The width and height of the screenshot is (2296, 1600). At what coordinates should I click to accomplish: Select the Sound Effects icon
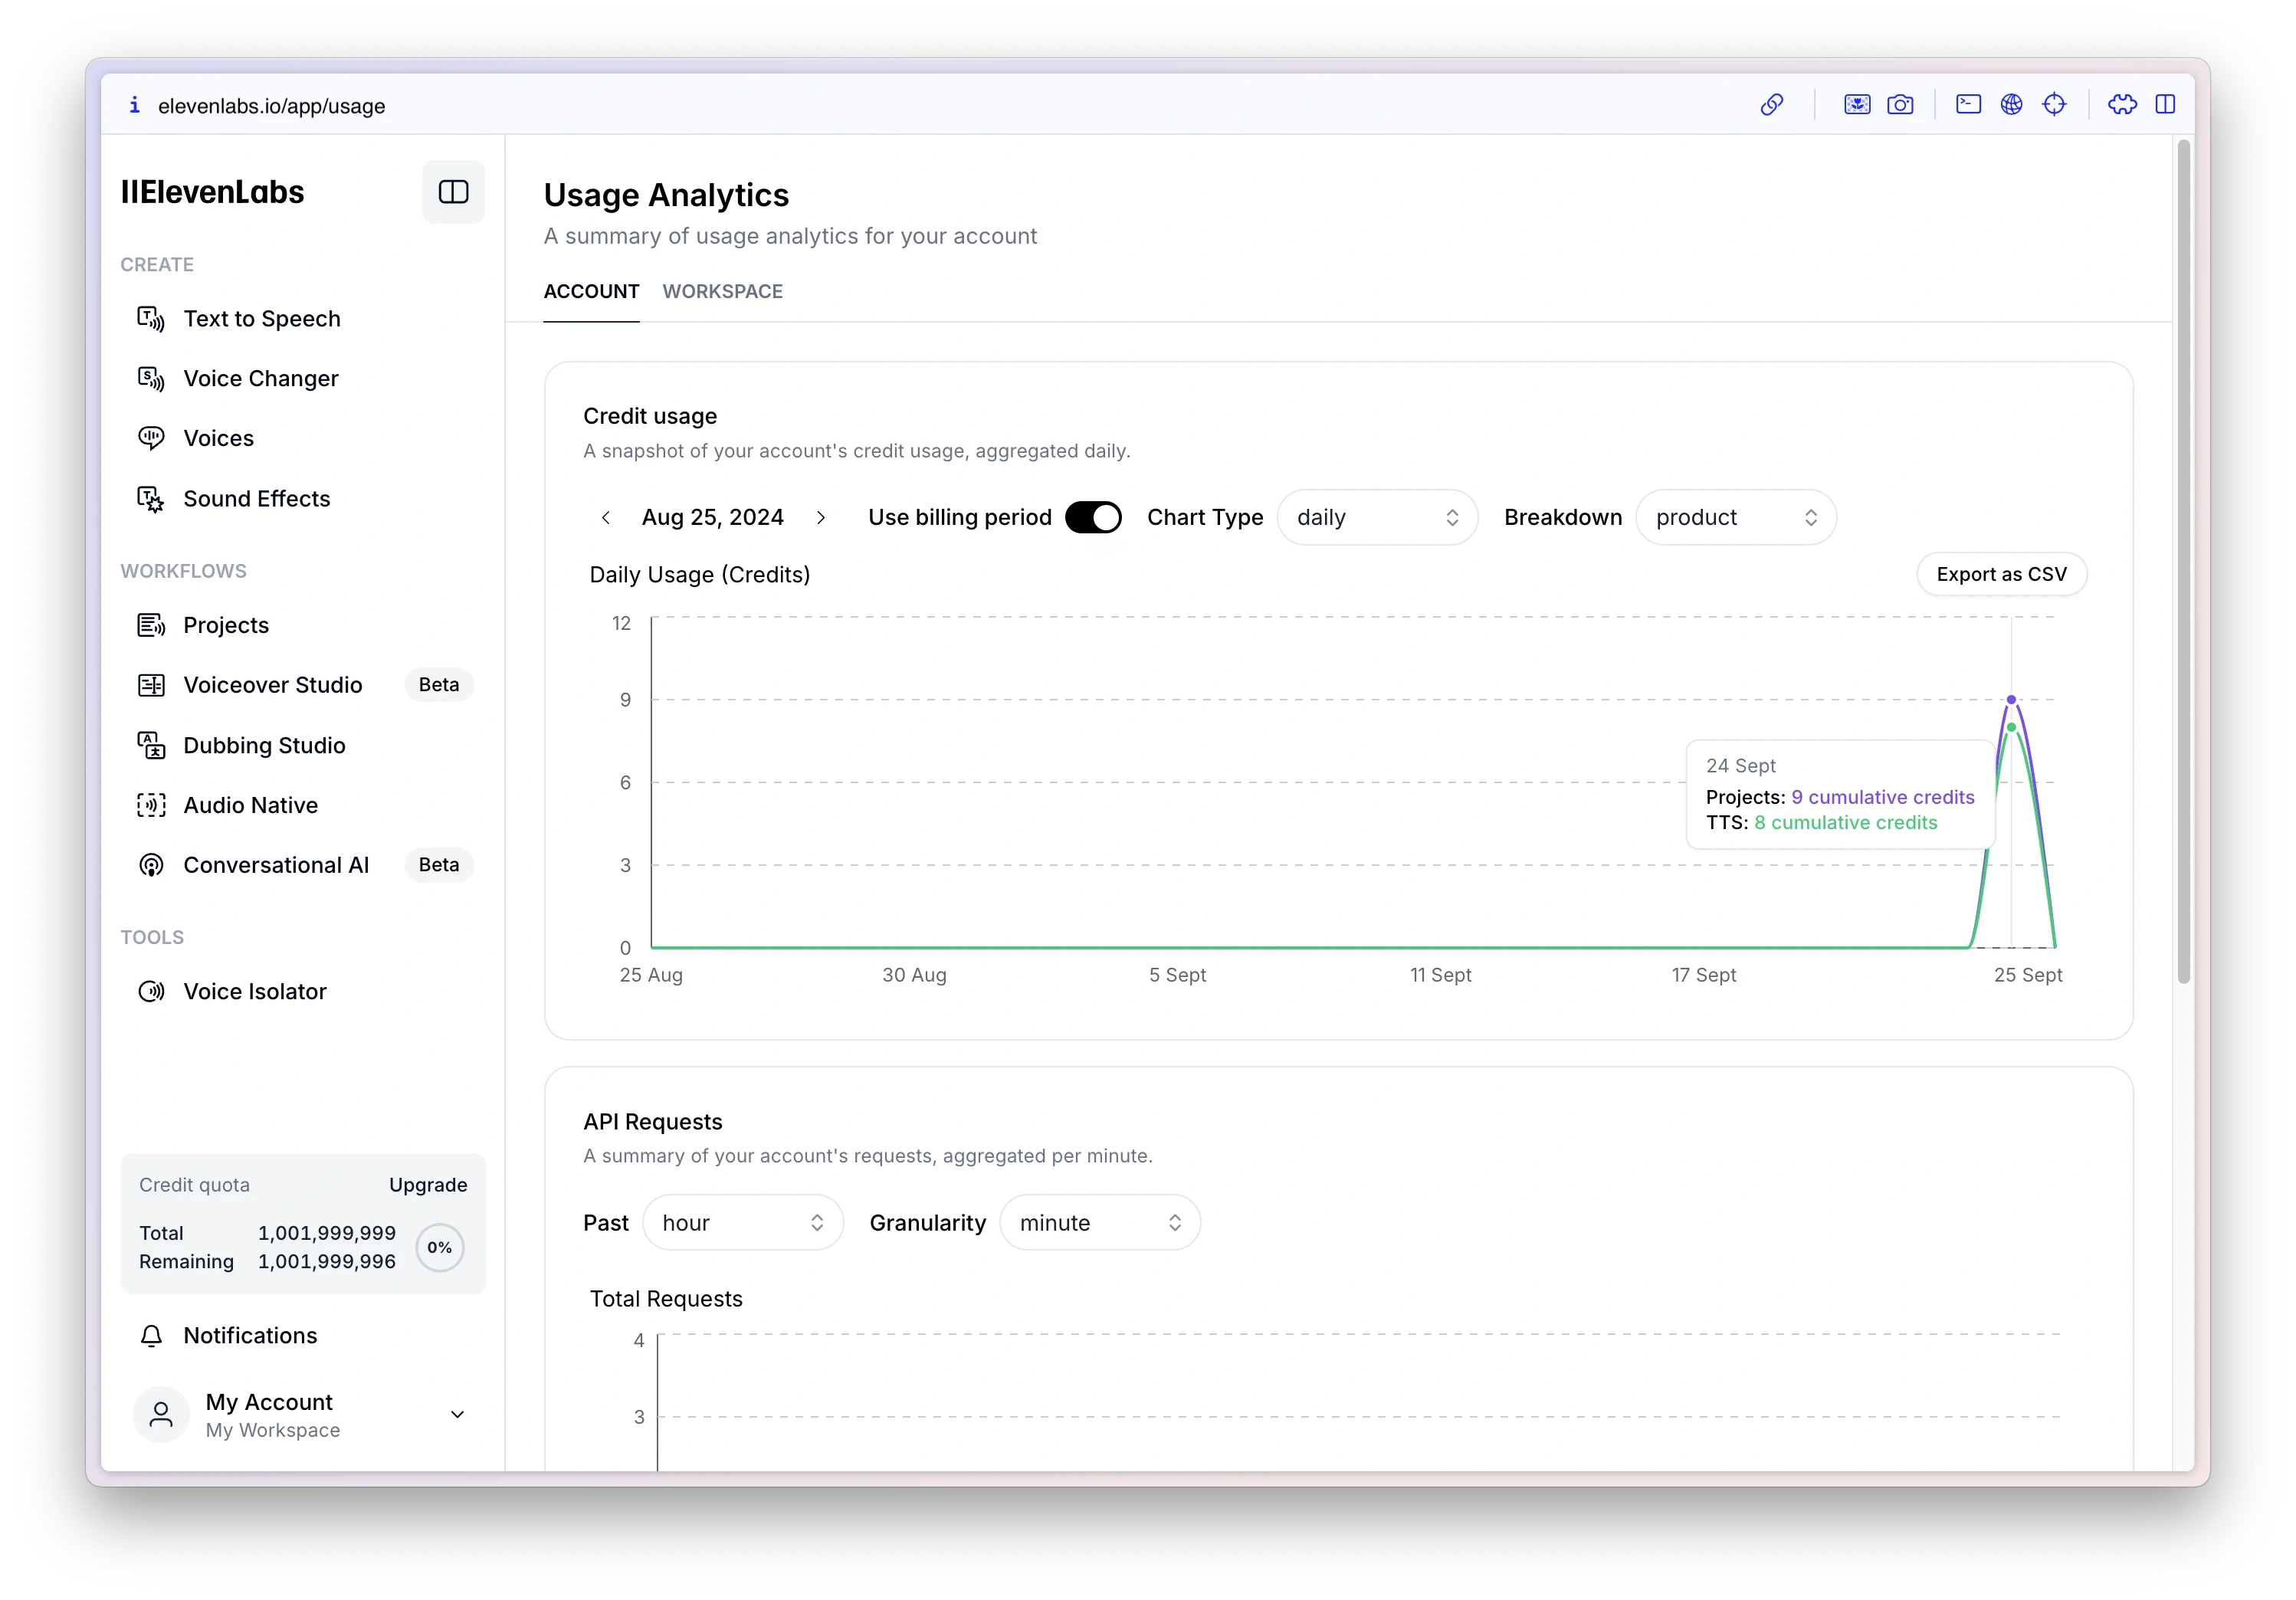pos(151,499)
